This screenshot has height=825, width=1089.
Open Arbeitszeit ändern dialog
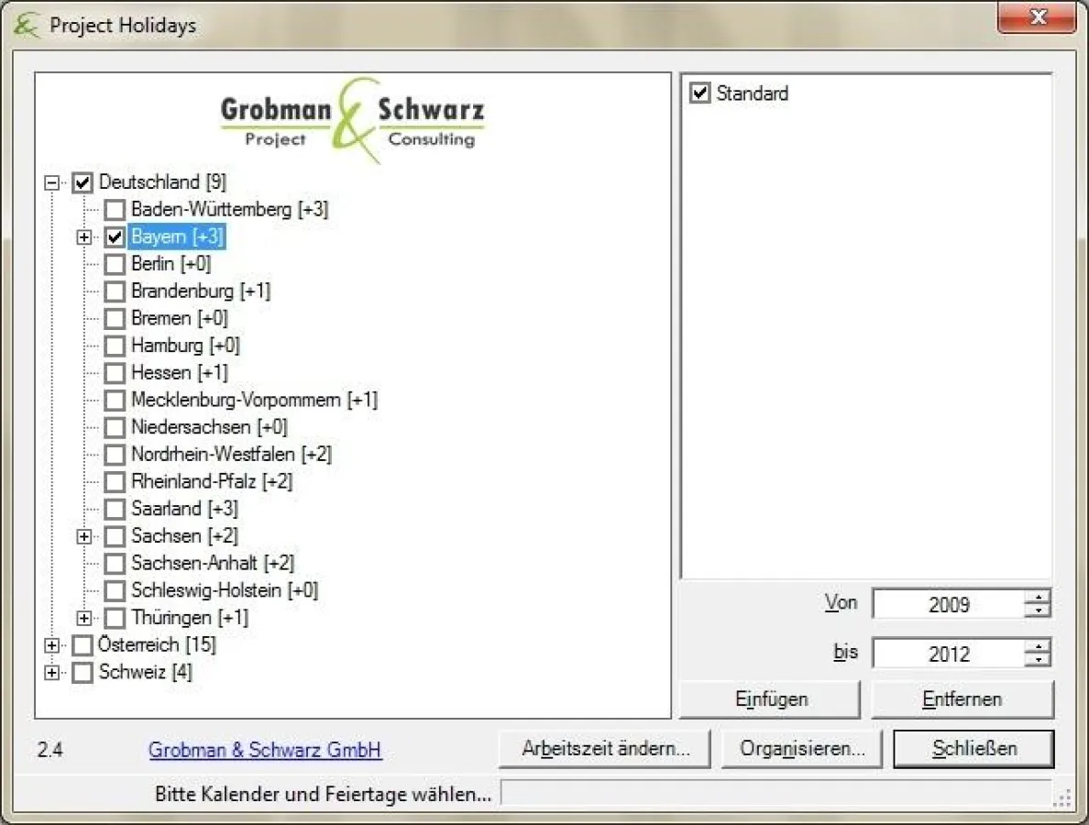[x=605, y=749]
